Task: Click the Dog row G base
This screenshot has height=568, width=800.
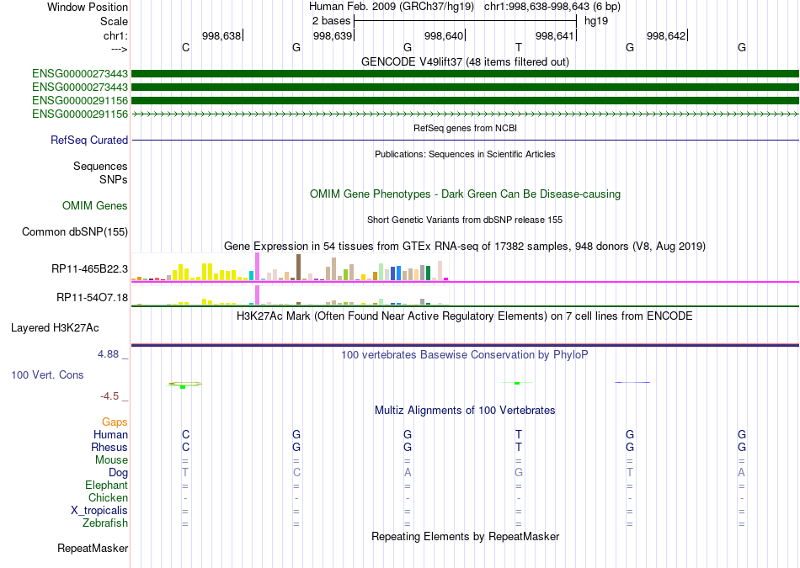Action: point(519,473)
